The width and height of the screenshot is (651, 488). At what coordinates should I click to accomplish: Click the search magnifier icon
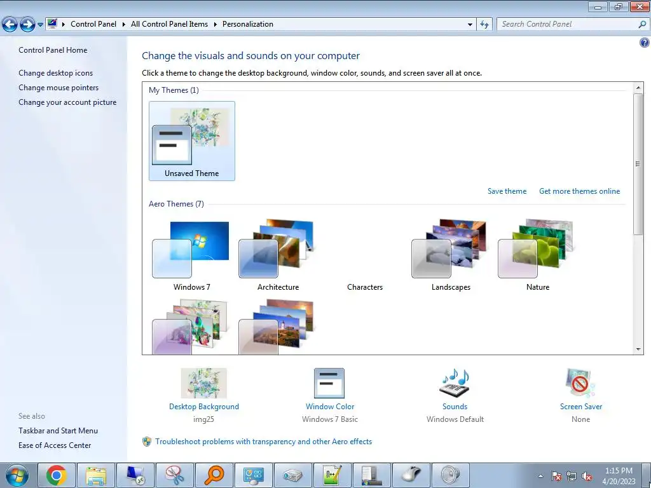(642, 24)
